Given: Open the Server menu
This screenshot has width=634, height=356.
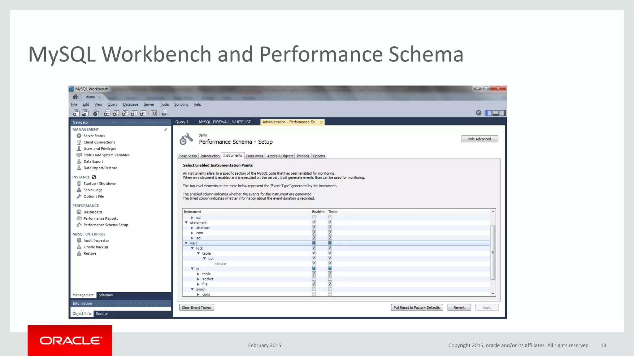Looking at the screenshot, I should 149,104.
